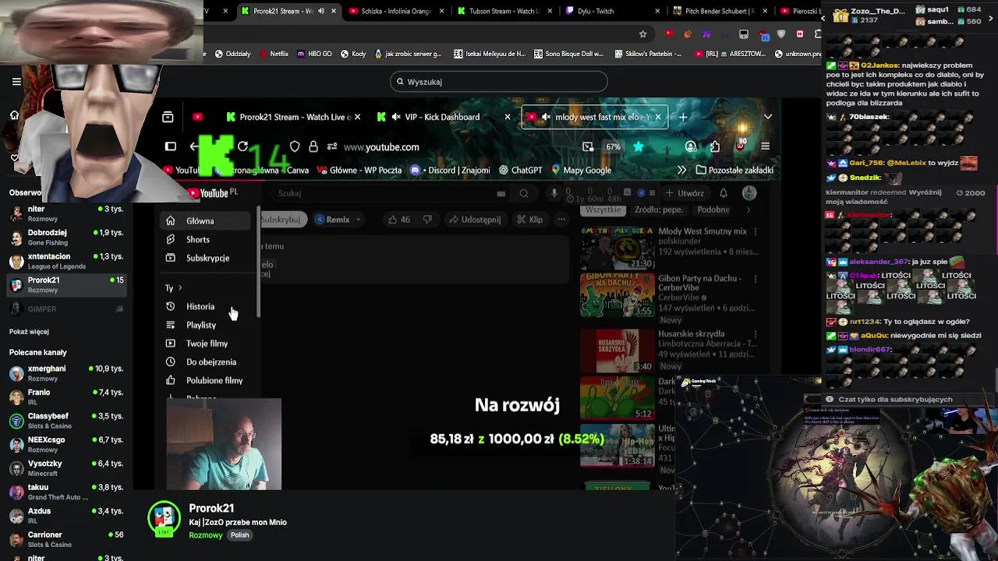998x561 pixels.
Task: Open Husarskie skrzydła video thumbnail
Action: pos(617,351)
